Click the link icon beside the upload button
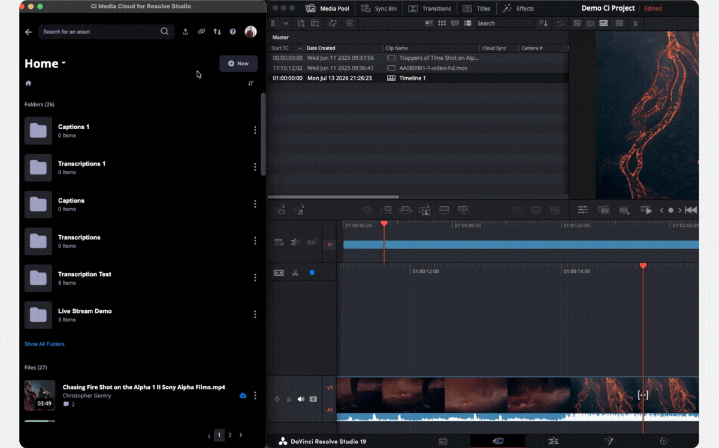Image resolution: width=719 pixels, height=448 pixels. [x=201, y=32]
